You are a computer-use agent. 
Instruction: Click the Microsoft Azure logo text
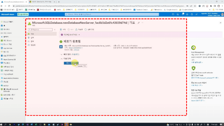(x=8, y=14)
